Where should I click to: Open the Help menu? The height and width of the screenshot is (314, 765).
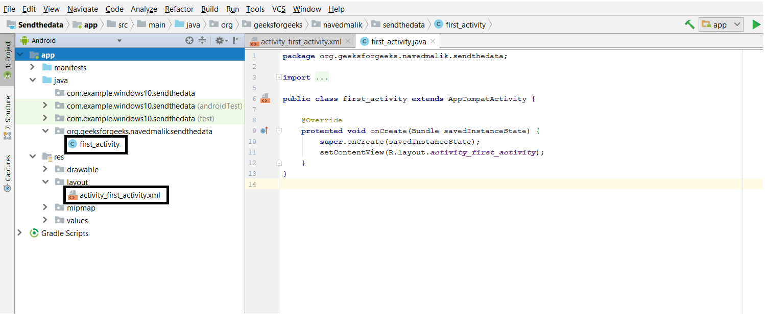[x=337, y=9]
